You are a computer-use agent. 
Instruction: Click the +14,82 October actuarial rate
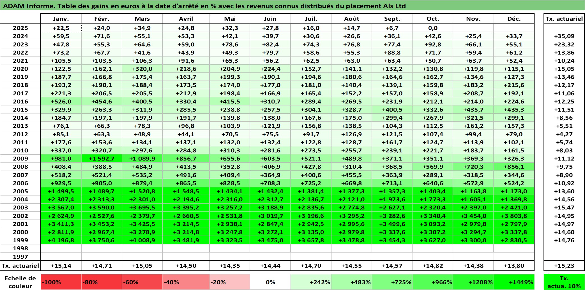(x=433, y=266)
